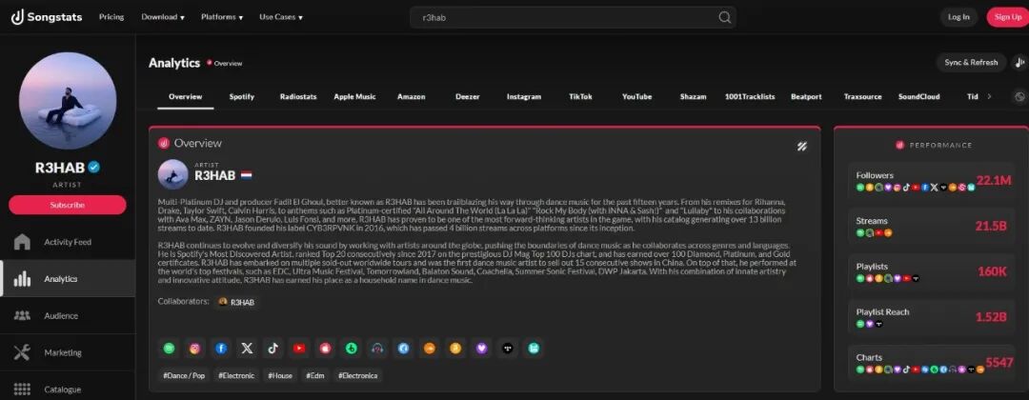Expand the Platforms dropdown menu
The width and height of the screenshot is (1029, 400).
(222, 17)
